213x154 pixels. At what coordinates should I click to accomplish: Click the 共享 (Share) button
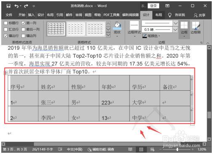(200, 15)
